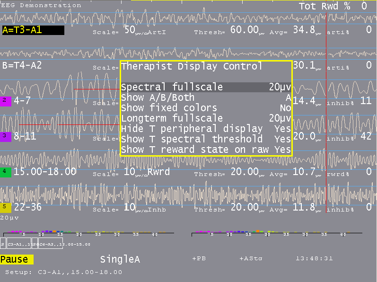
Task: Toggle Show T spectral threshold setting
Action: click(206, 139)
